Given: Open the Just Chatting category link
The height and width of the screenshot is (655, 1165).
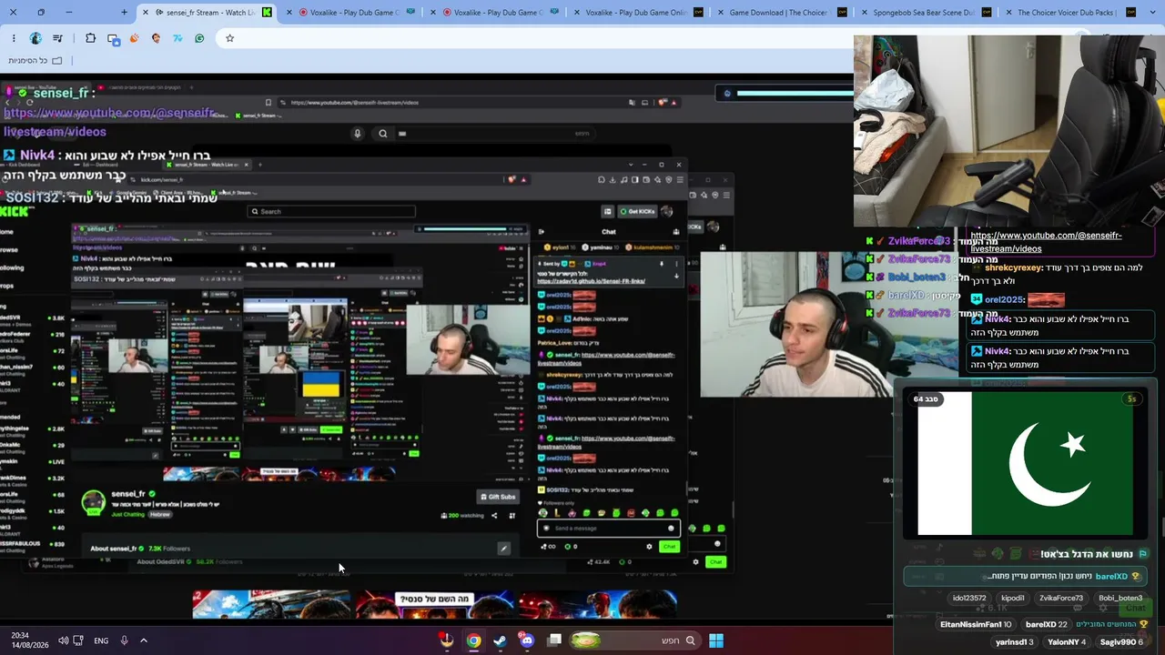Looking at the screenshot, I should point(128,514).
